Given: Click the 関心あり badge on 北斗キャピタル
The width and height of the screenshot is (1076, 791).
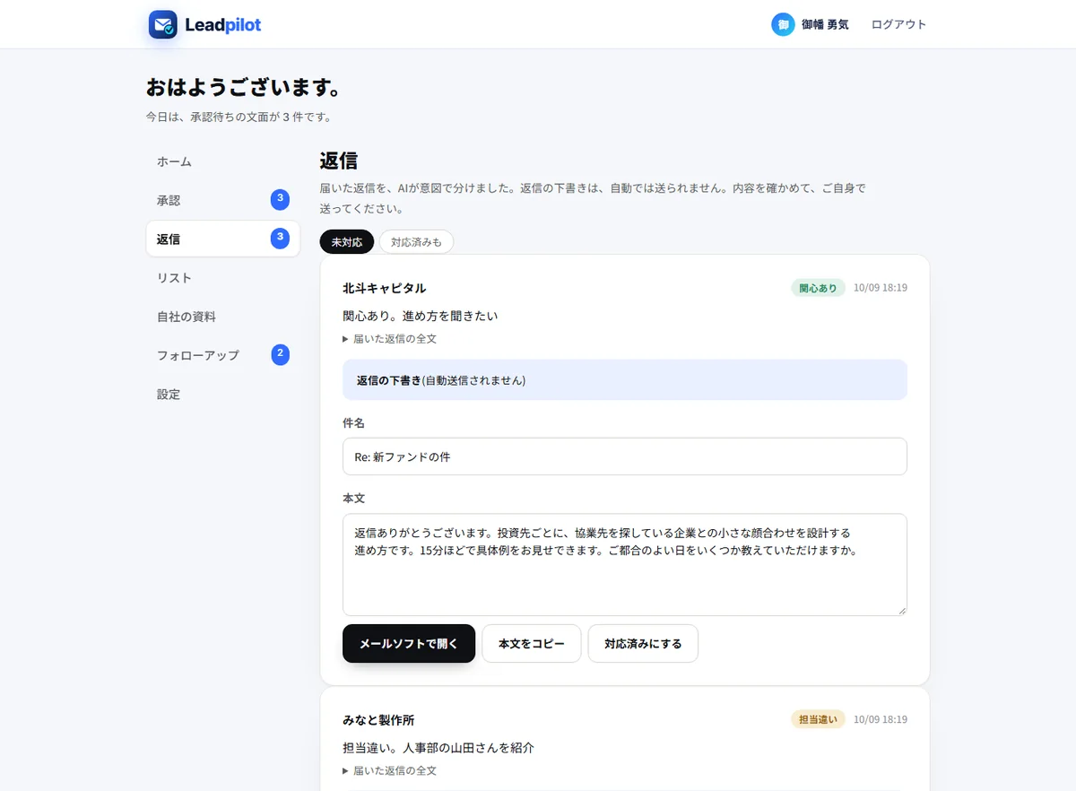Looking at the screenshot, I should coord(818,288).
